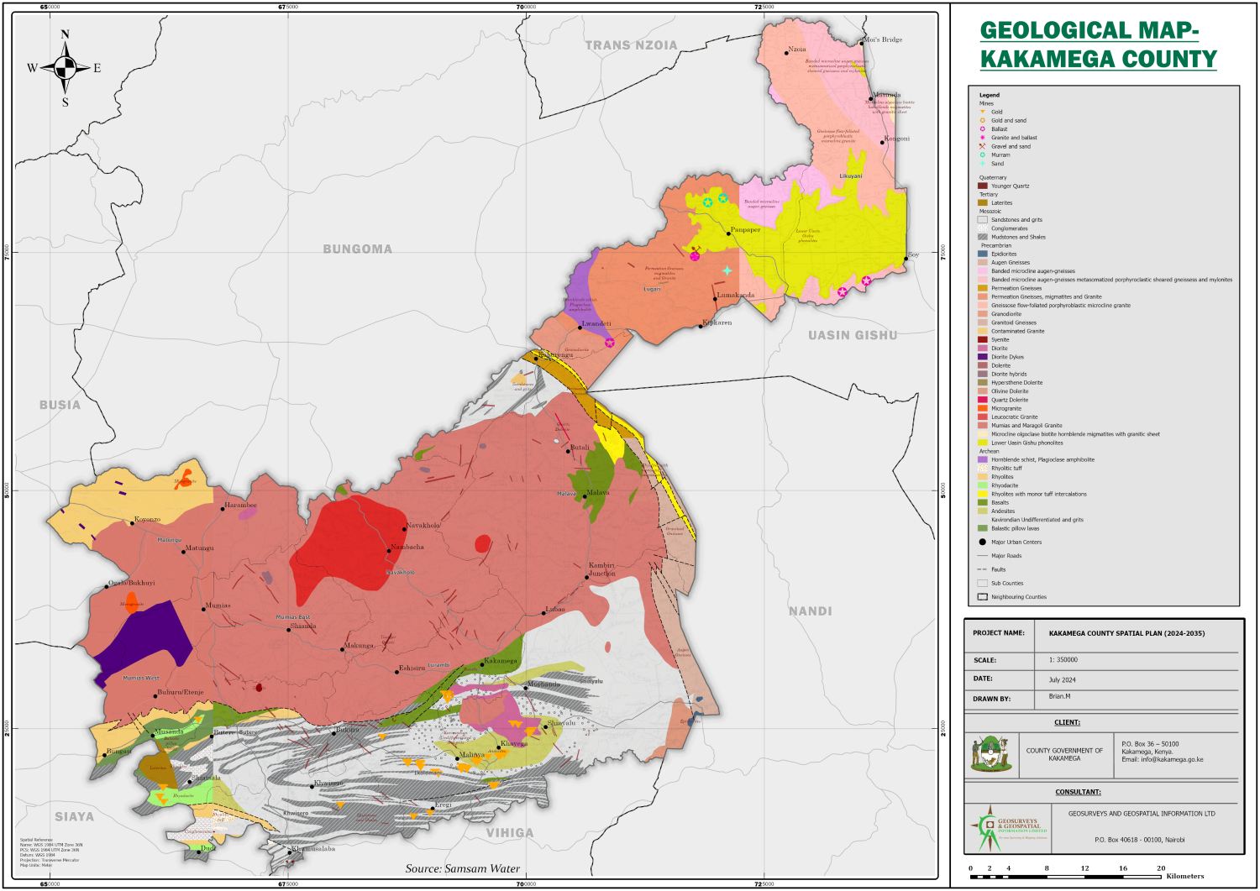
Task: Click the Major Urban Centers black dot symbol
Action: click(982, 542)
